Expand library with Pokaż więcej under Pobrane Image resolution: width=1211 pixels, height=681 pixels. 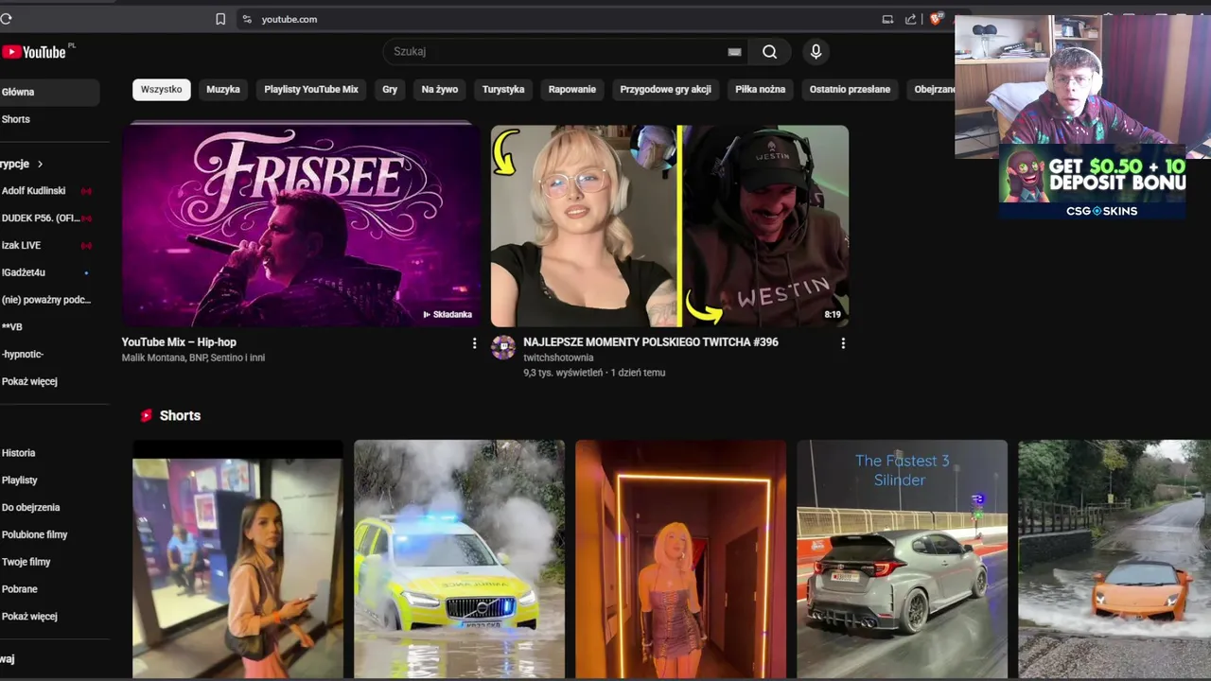click(x=29, y=616)
